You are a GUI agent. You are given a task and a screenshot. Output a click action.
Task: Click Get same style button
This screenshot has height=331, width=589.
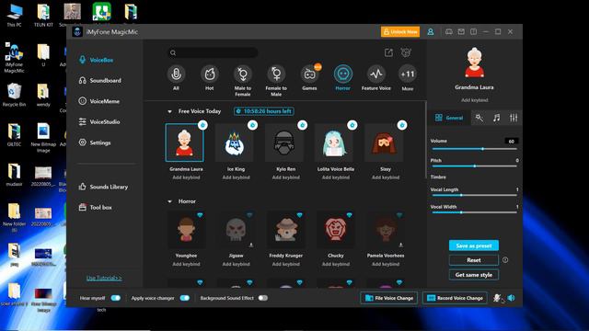[474, 275]
